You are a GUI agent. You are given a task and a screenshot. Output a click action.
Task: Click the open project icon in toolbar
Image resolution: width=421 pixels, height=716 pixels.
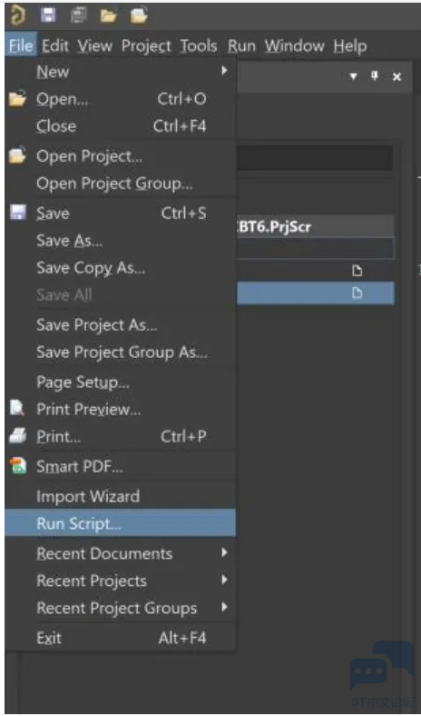point(139,16)
